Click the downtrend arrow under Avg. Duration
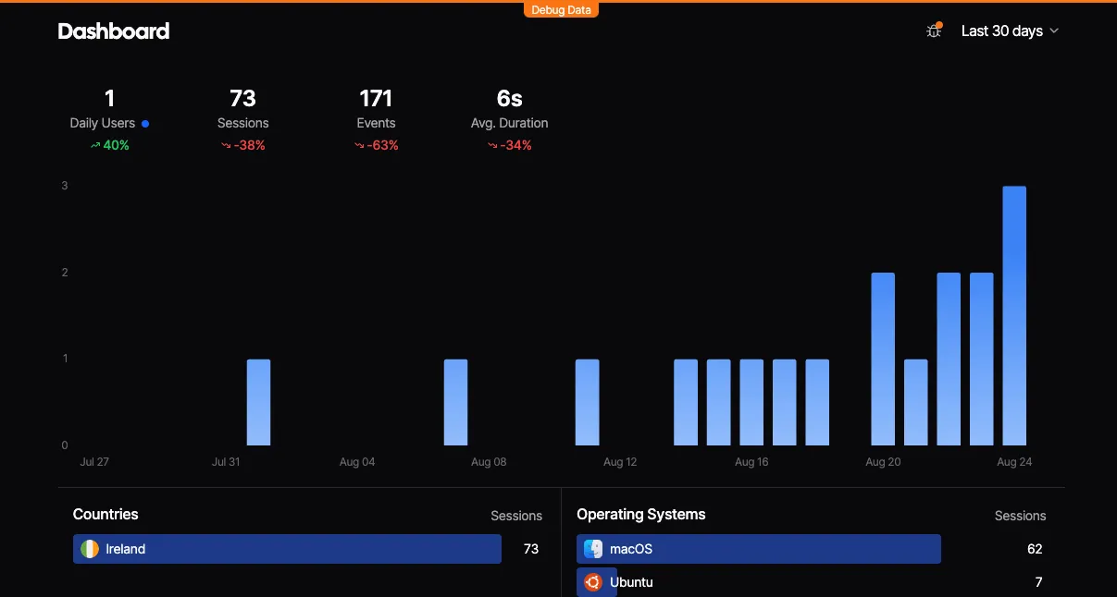 pos(492,145)
